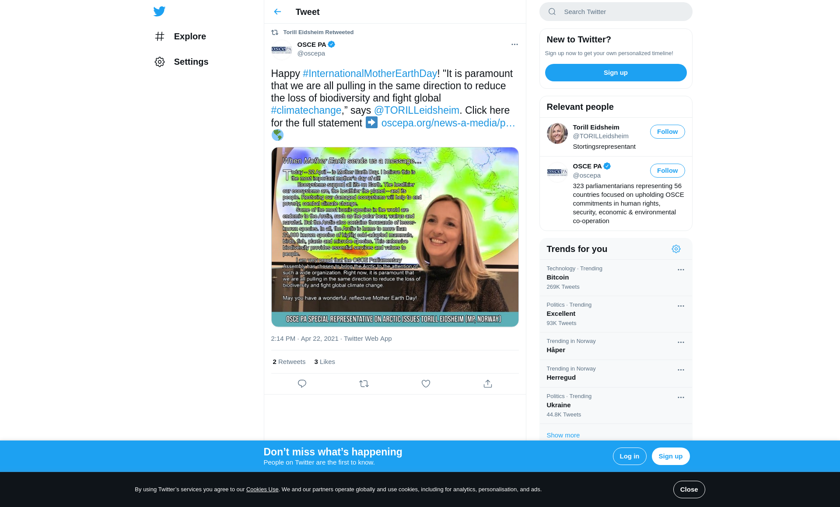
Task: Open the tweet's video thumbnail
Action: (395, 237)
